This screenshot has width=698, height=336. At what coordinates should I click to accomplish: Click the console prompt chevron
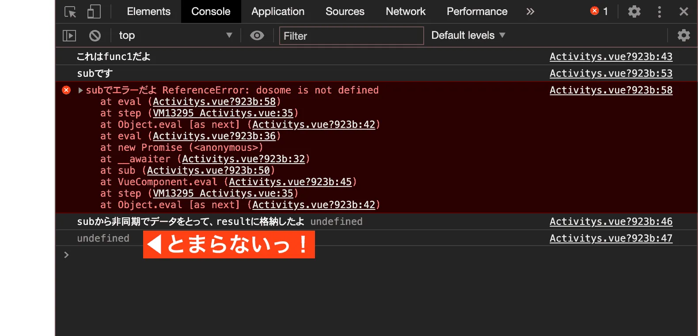coord(66,255)
